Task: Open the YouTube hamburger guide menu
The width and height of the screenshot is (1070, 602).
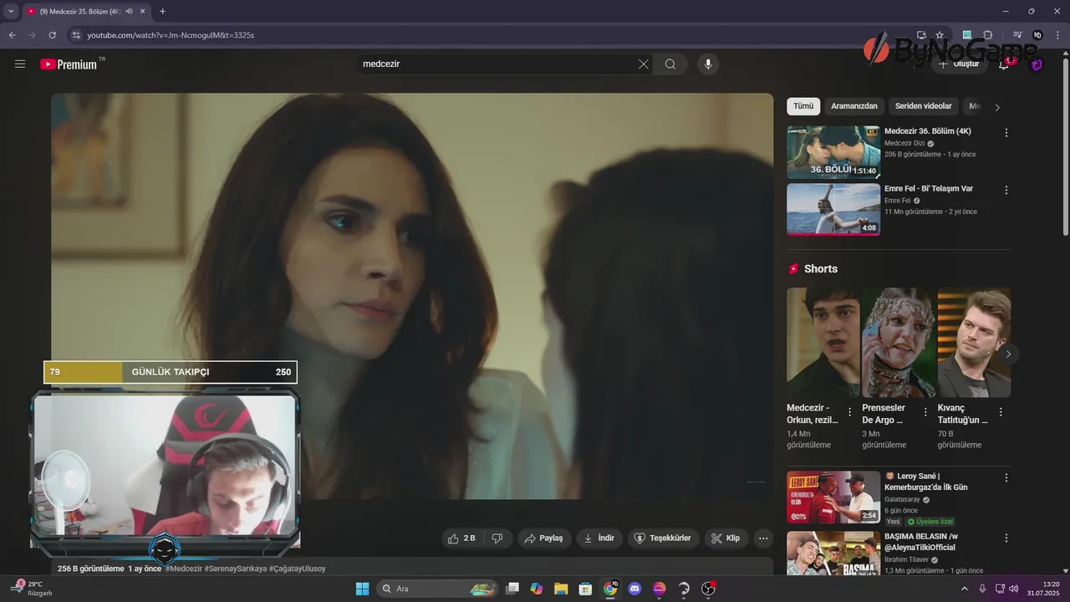Action: (20, 64)
